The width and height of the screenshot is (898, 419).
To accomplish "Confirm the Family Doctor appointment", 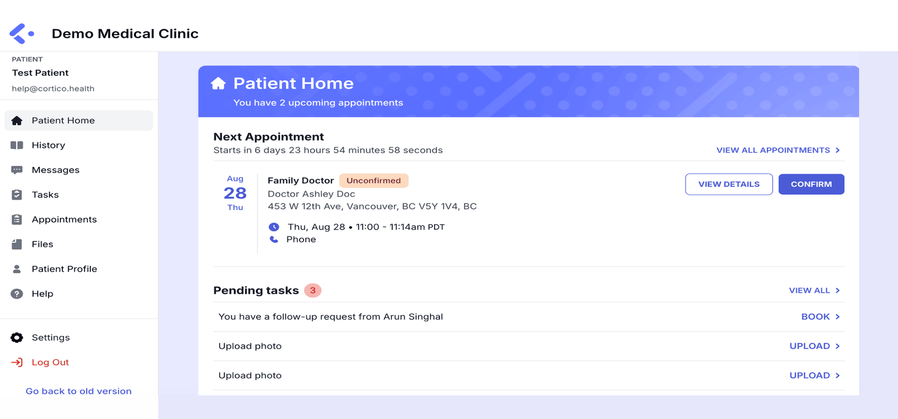I will click(811, 184).
